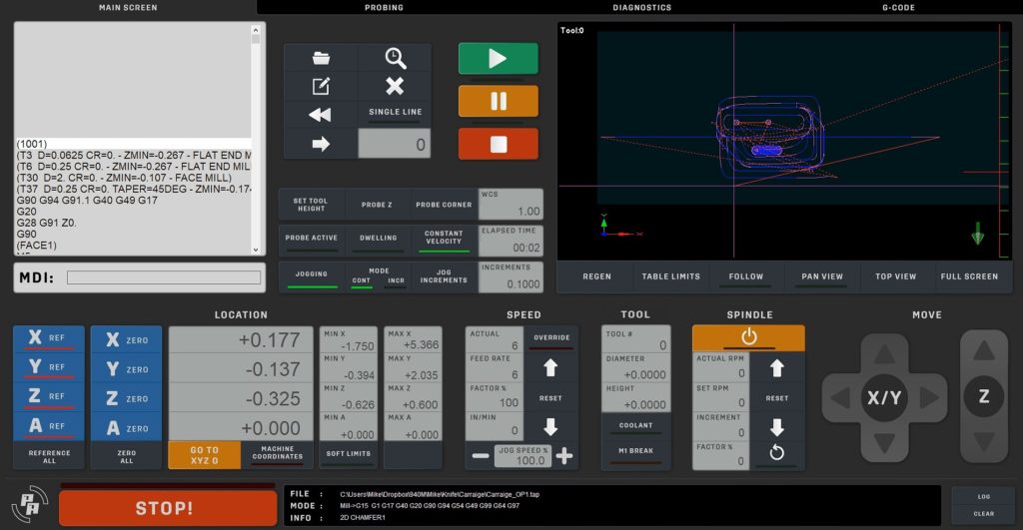Viewport: 1023px width, 530px height.
Task: Close the loaded G-code with X icon
Action: [x=395, y=86]
